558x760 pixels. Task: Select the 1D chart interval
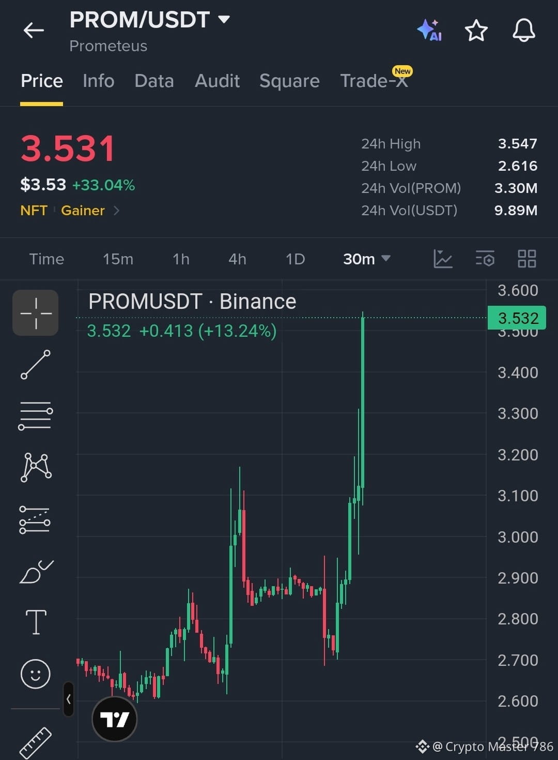[x=295, y=259]
